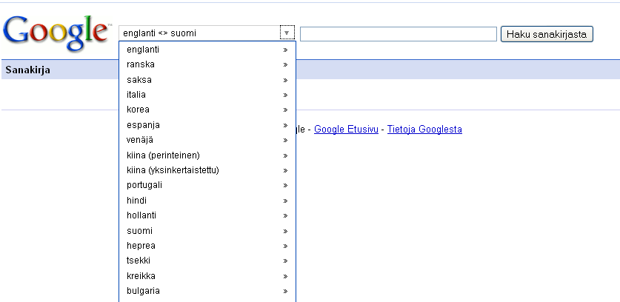The image size is (620, 302).
Task: Select suomi from the language list
Action: pos(139,231)
